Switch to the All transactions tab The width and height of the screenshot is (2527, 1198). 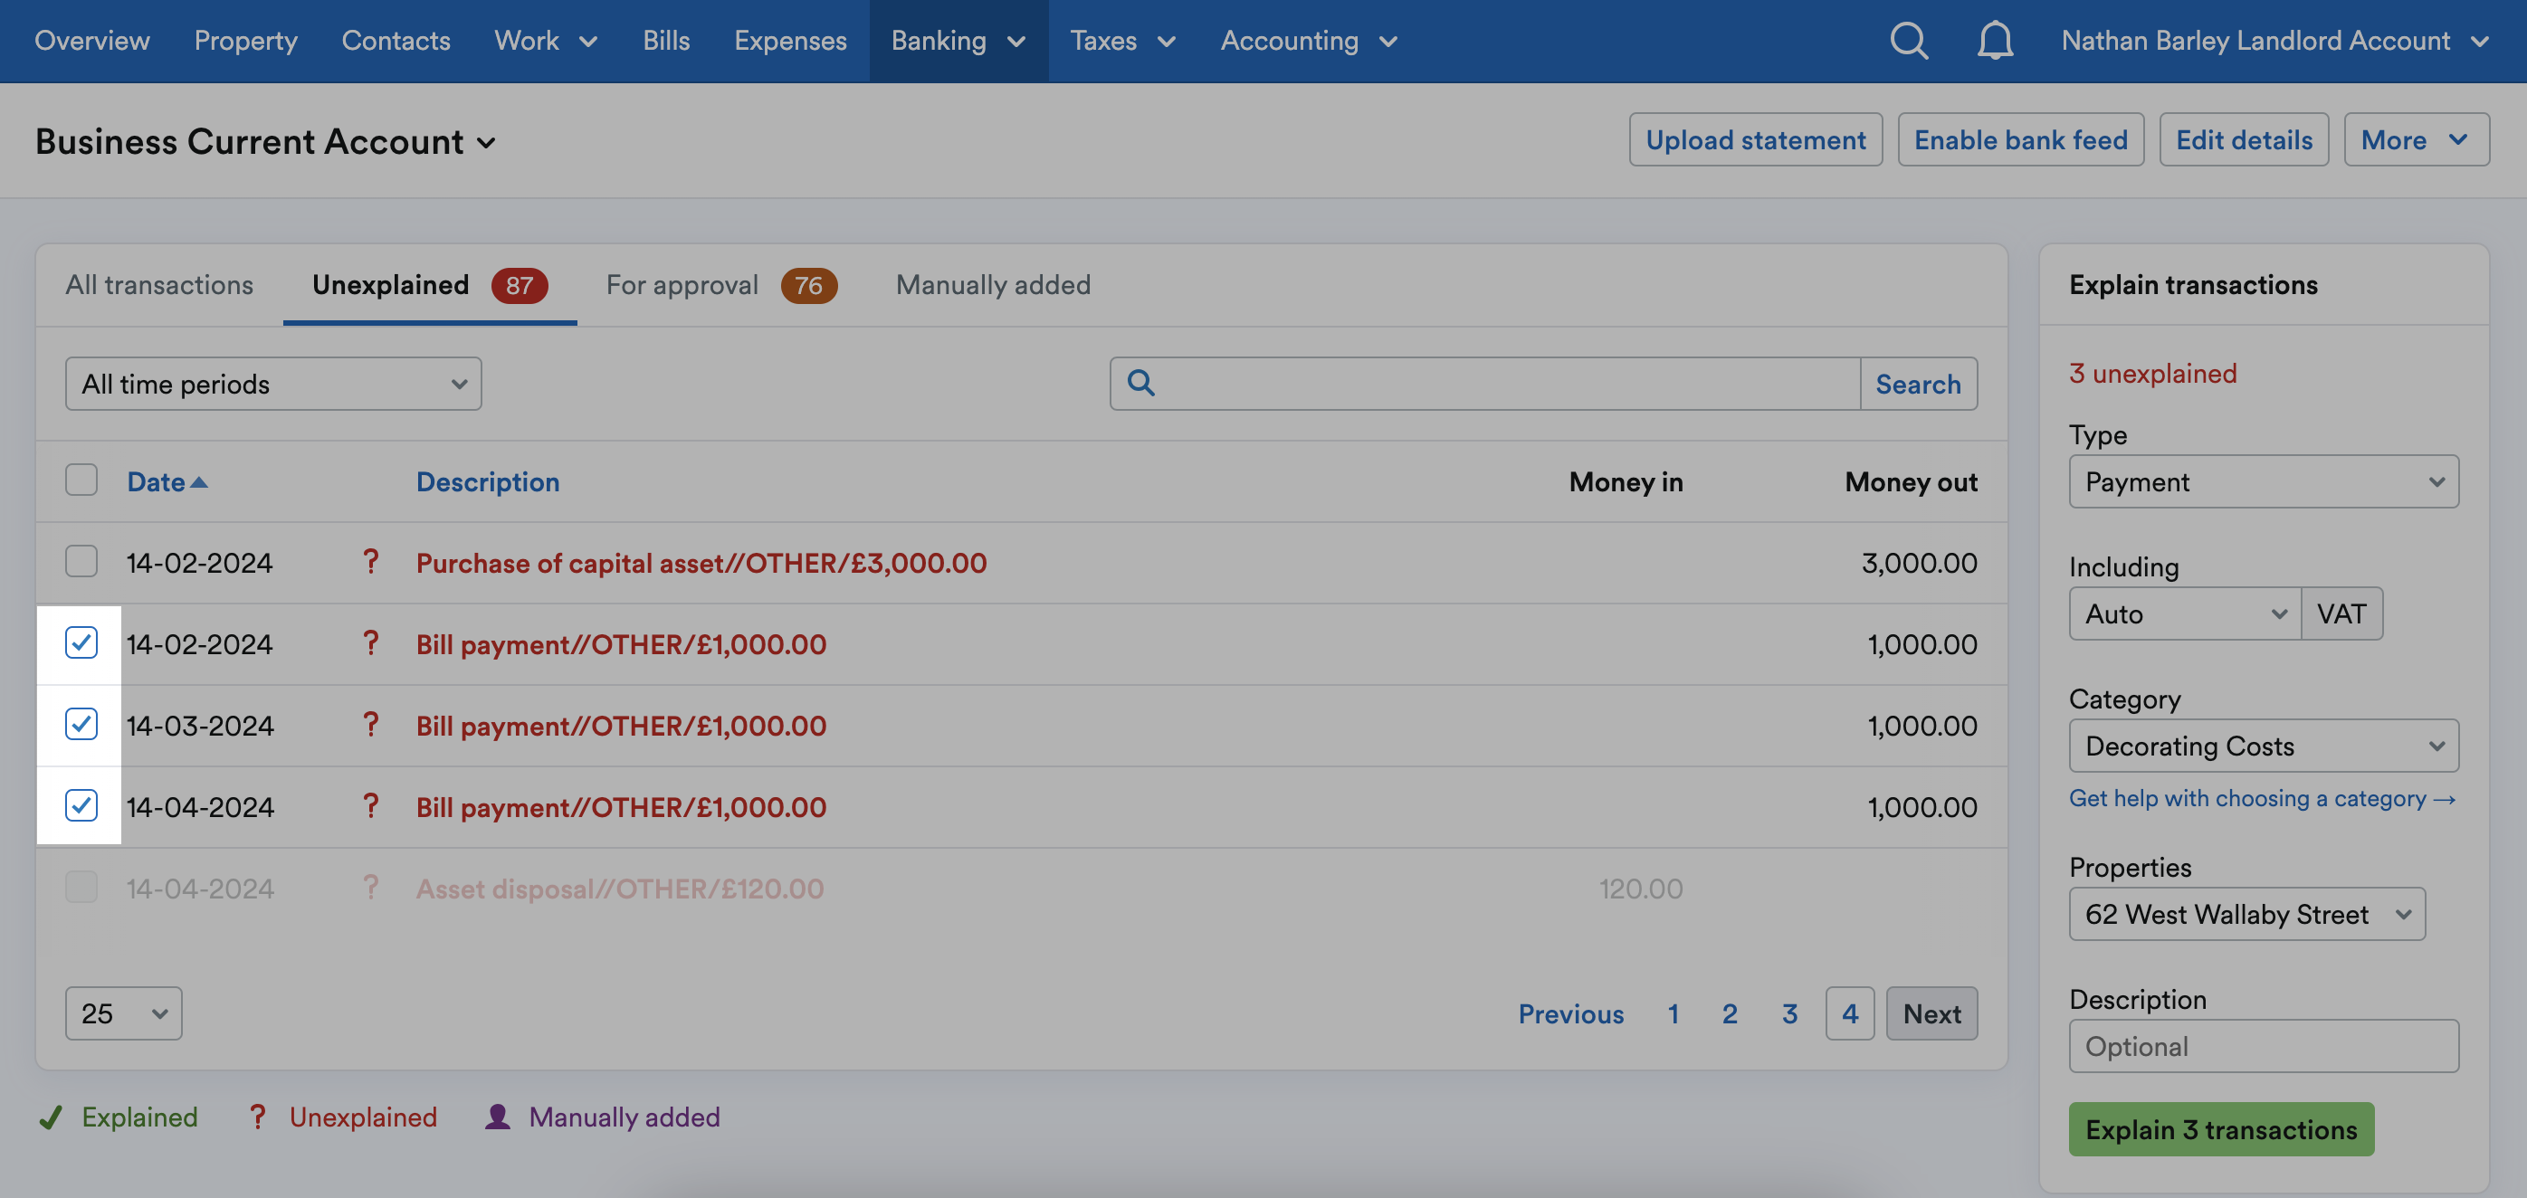[x=160, y=285]
